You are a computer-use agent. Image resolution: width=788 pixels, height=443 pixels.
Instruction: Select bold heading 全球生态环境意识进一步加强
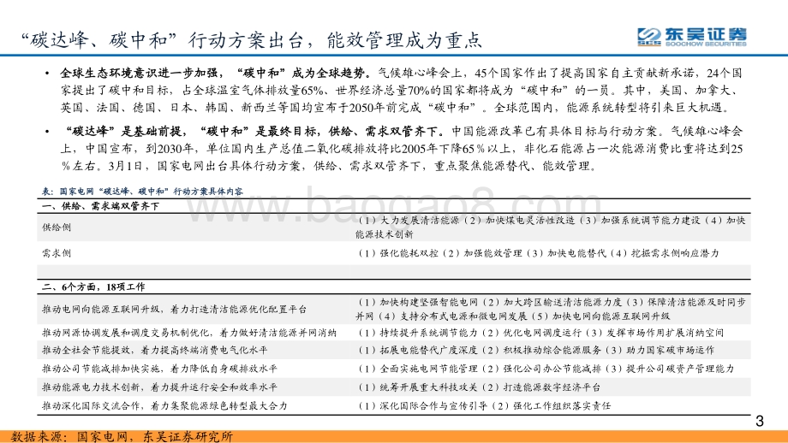pyautogui.click(x=139, y=74)
